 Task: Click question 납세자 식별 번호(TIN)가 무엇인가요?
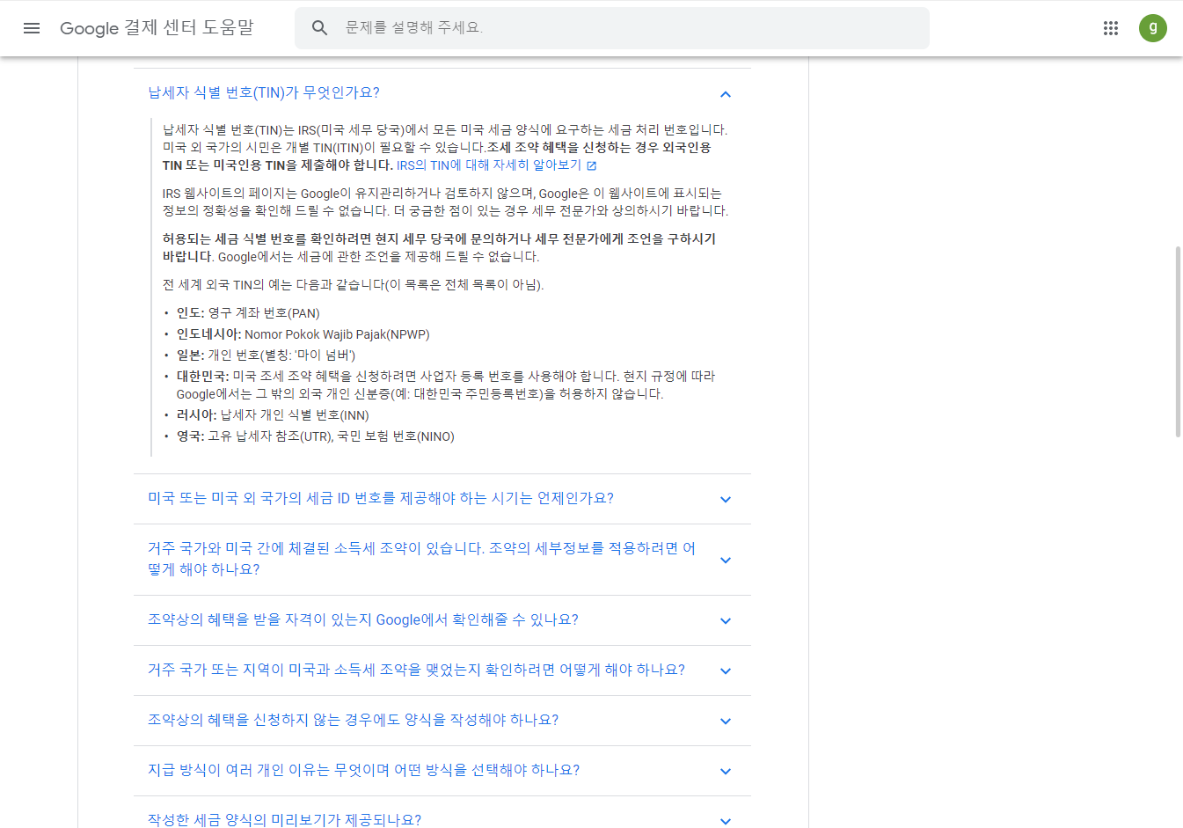(264, 92)
